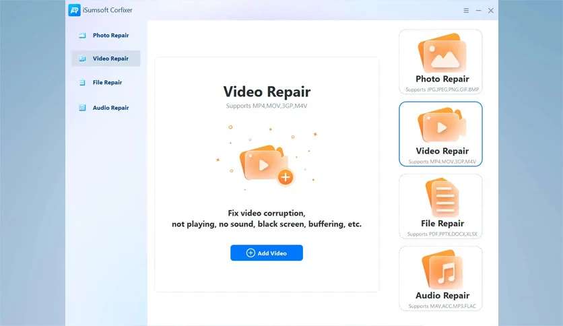Select the Audio Repair card title
This screenshot has height=326, width=563.
[x=442, y=296]
